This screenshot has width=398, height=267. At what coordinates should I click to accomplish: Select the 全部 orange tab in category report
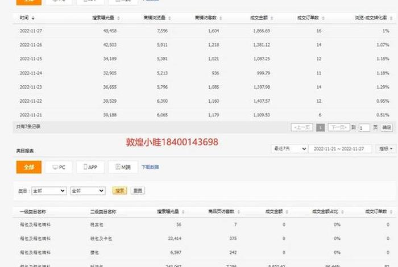pos(29,167)
